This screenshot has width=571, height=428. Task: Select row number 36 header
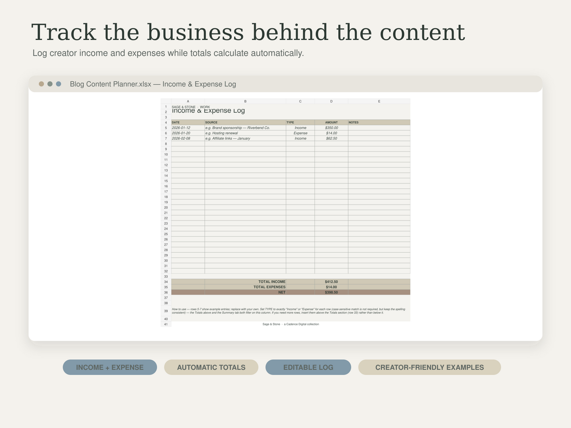pos(166,293)
